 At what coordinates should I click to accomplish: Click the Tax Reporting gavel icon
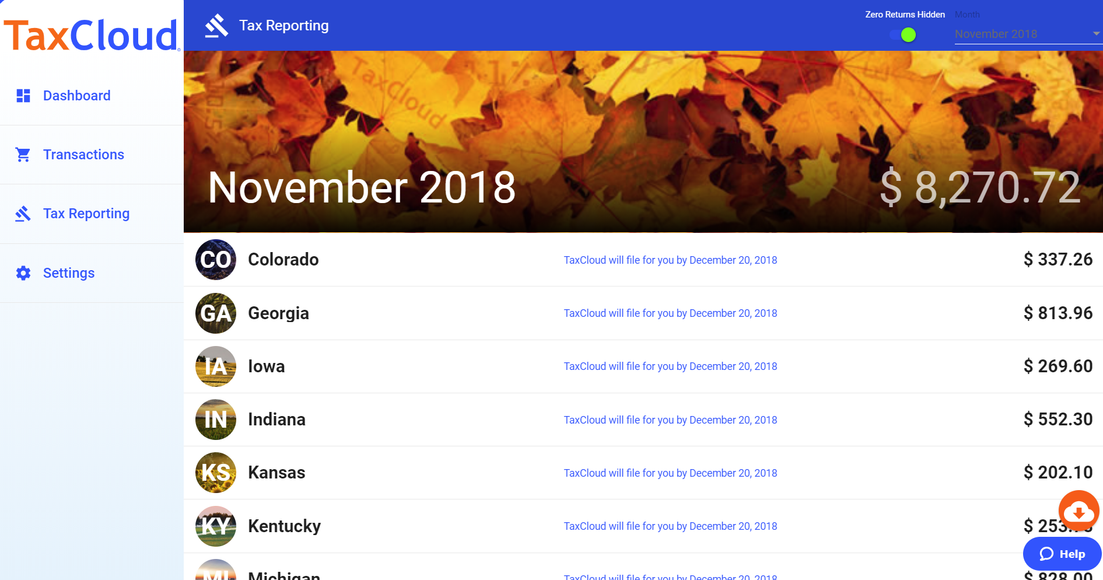click(x=23, y=214)
